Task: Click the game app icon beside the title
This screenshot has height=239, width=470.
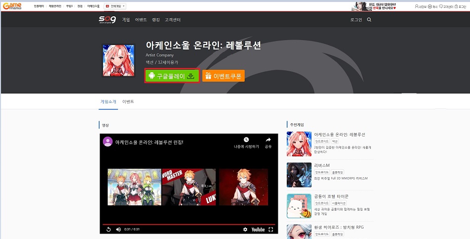Action: 118,60
